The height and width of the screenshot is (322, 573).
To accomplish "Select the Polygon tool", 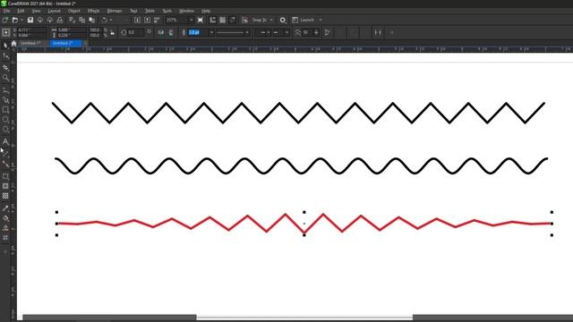I will (5, 129).
